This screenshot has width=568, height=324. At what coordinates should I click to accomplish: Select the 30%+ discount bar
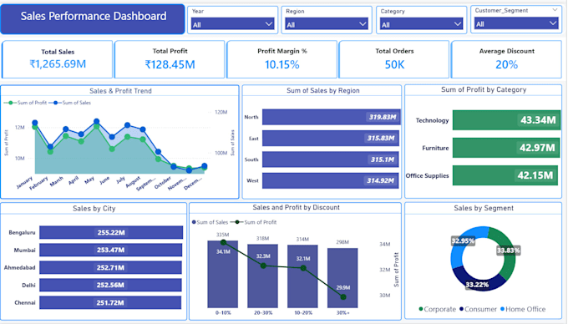coord(342,278)
